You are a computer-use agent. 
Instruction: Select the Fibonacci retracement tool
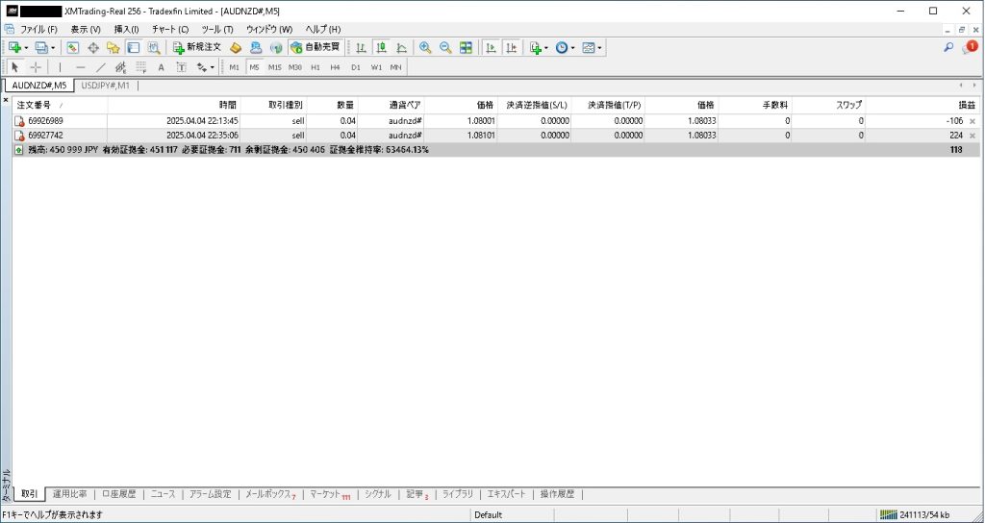(x=140, y=67)
